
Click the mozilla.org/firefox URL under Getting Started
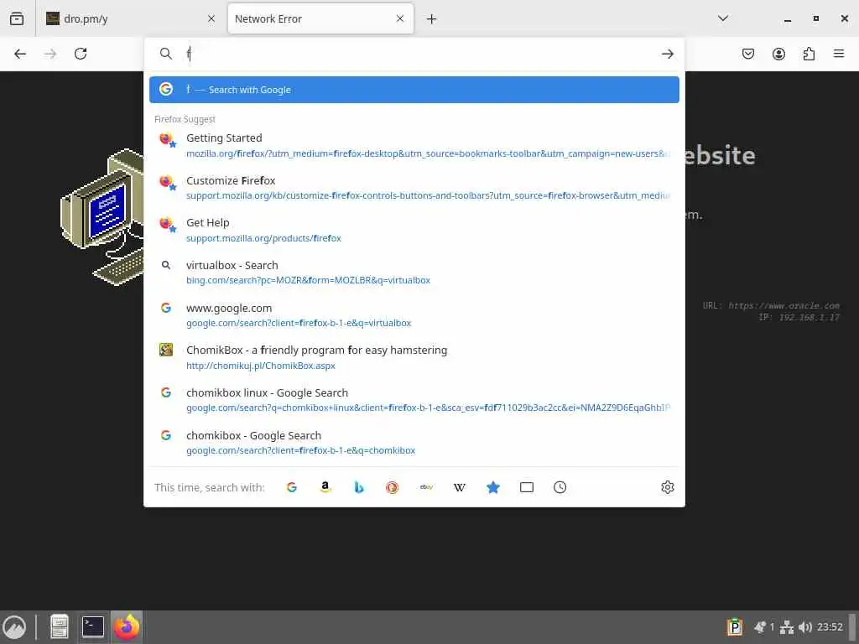coord(427,154)
